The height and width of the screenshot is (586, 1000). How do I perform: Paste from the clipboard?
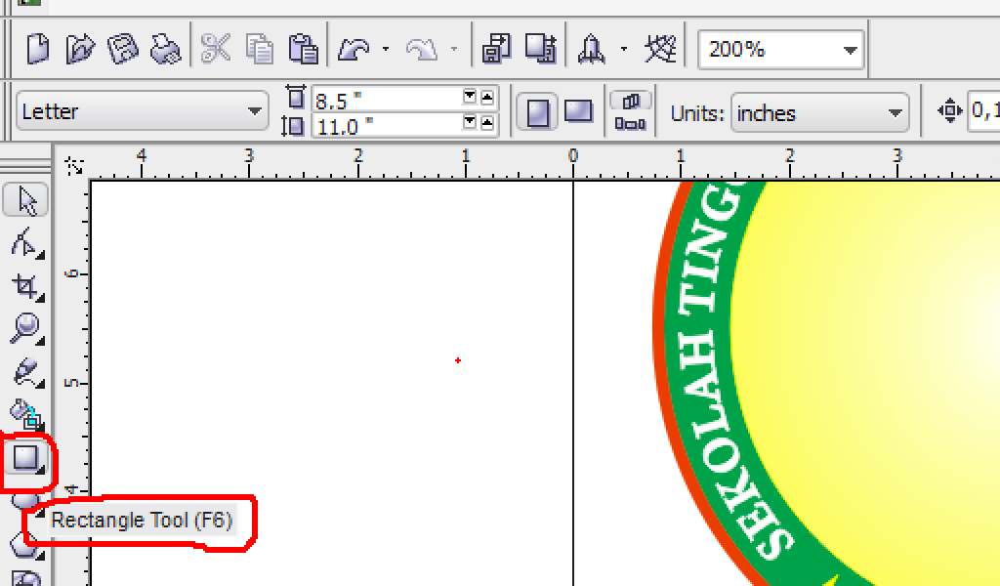pos(303,49)
